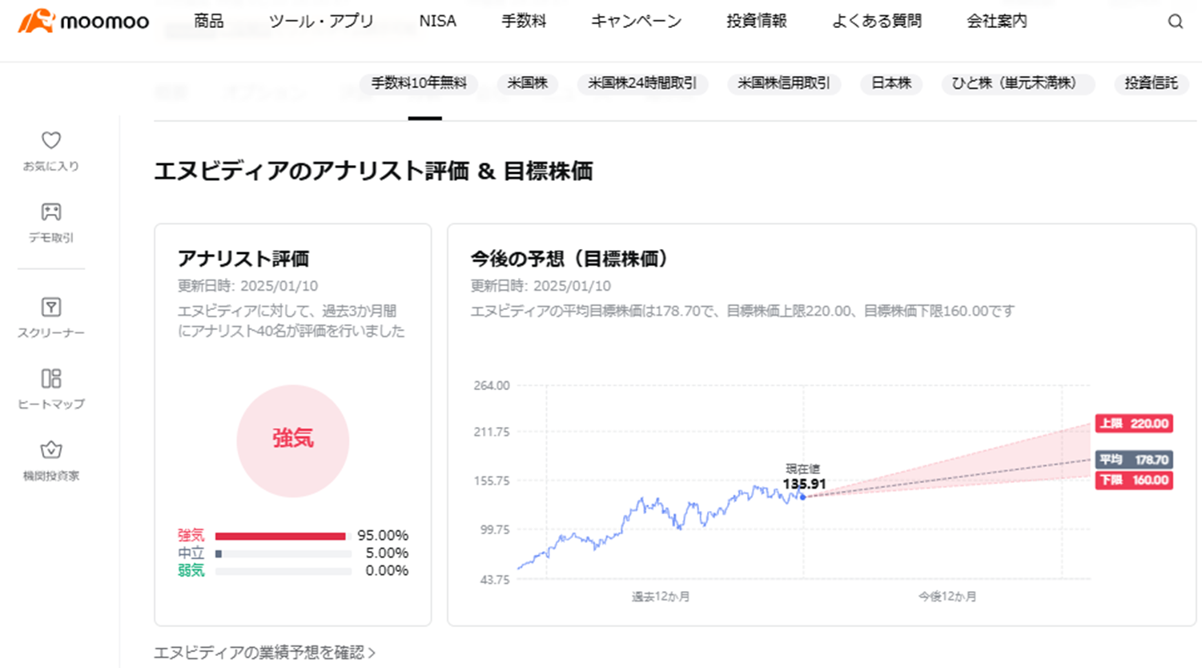Open the NISA menu
The image size is (1202, 668).
[x=437, y=22]
